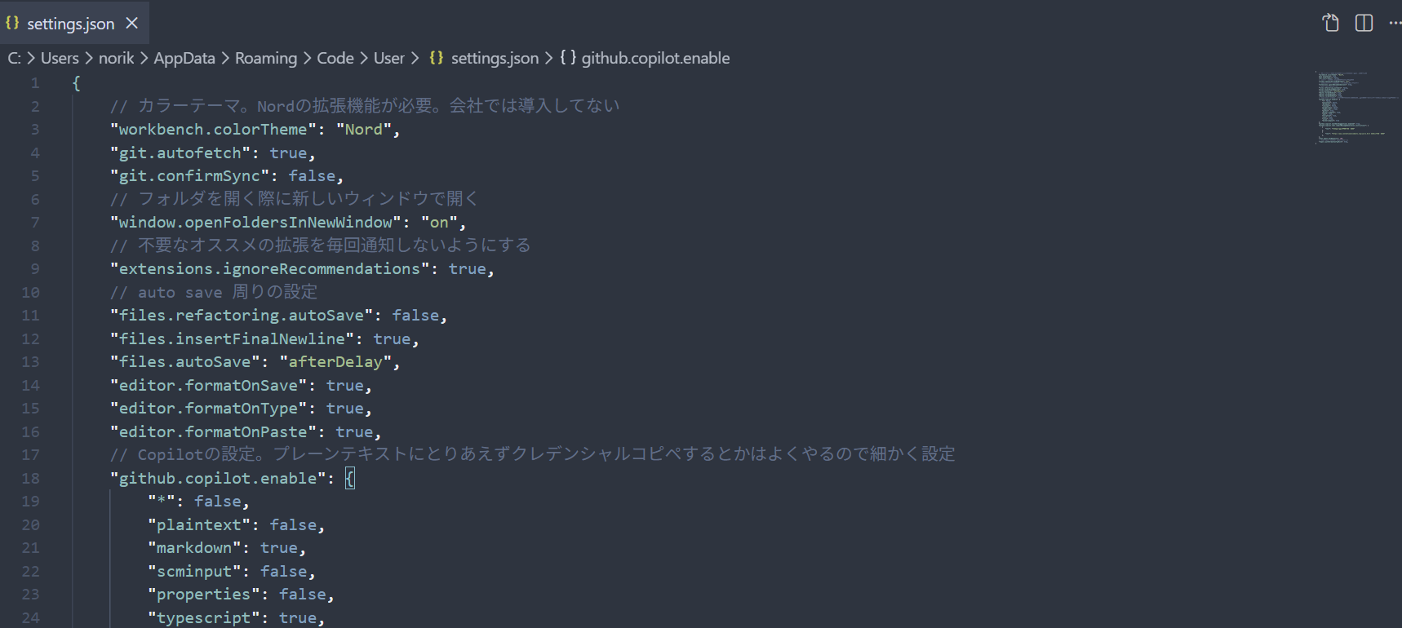This screenshot has width=1402, height=628.
Task: Select the settings.json editor tab
Action: tap(70, 24)
